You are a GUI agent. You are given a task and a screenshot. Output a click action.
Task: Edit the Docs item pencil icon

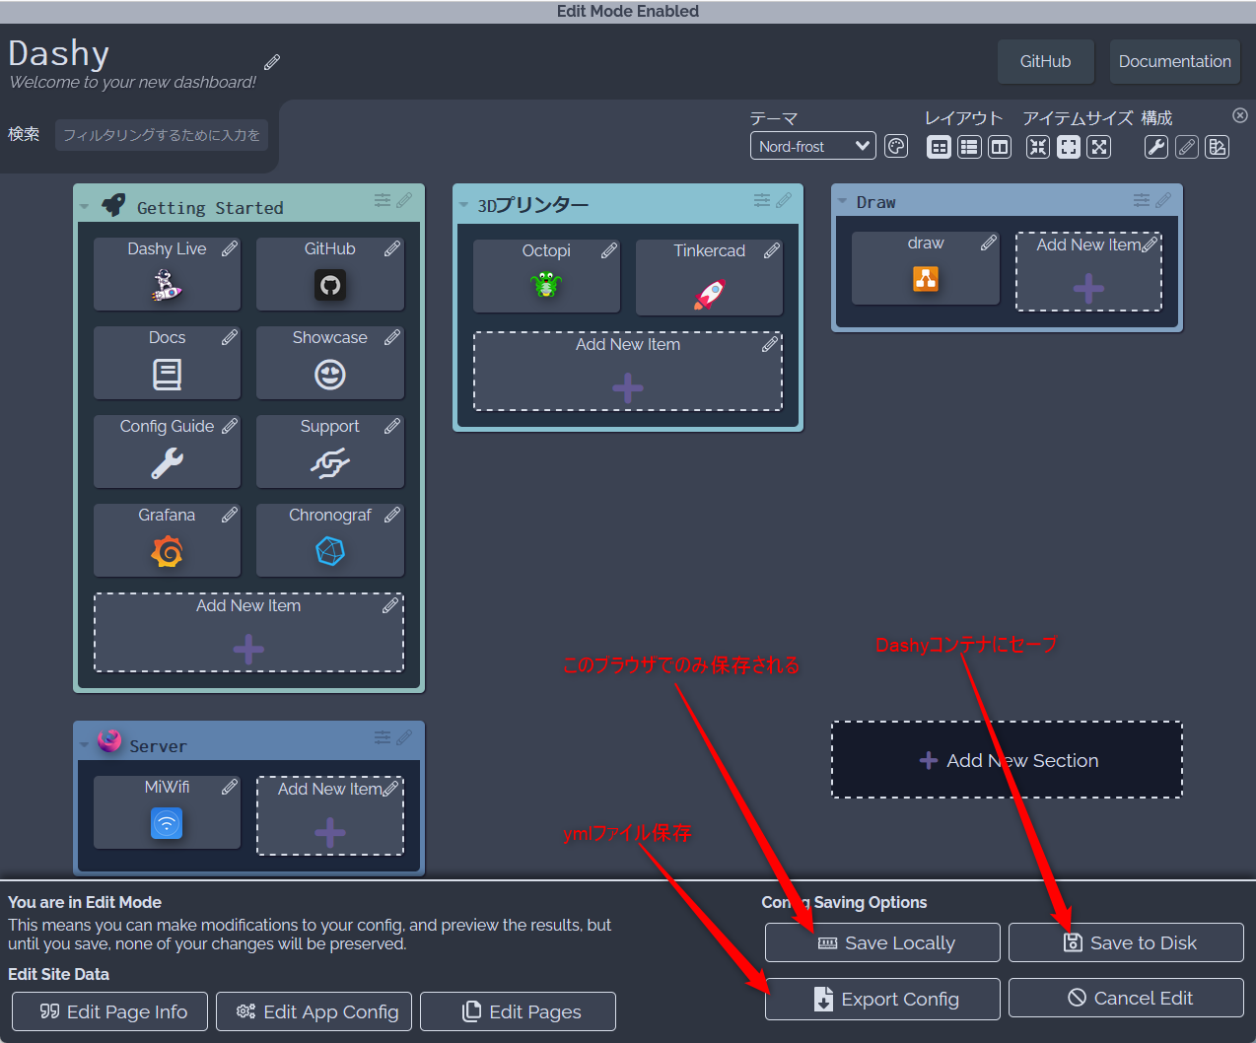pyautogui.click(x=230, y=337)
